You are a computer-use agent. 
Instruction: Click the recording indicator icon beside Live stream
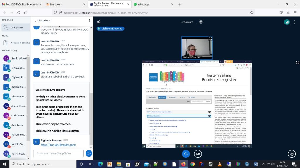point(201,22)
